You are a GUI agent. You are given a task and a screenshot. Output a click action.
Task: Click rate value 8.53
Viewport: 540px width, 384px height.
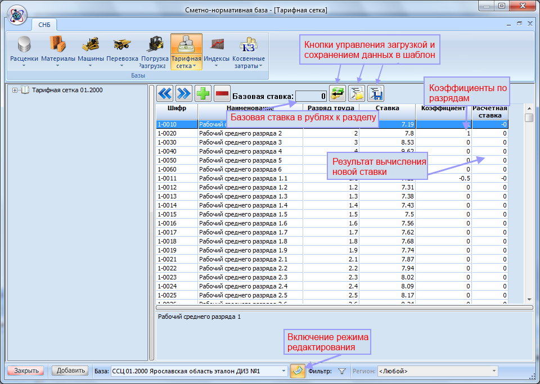click(388, 142)
